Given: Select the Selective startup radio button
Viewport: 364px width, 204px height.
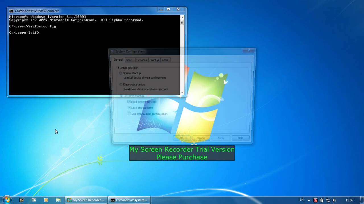Looking at the screenshot, I should pyautogui.click(x=121, y=96).
